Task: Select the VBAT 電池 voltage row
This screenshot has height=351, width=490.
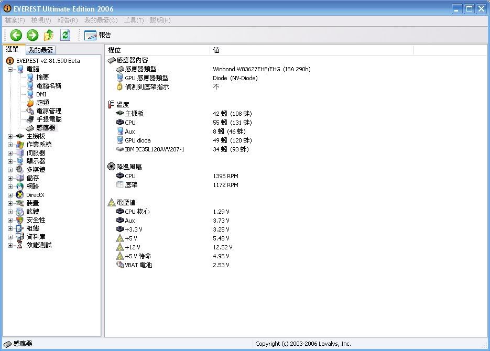Action: 172,265
